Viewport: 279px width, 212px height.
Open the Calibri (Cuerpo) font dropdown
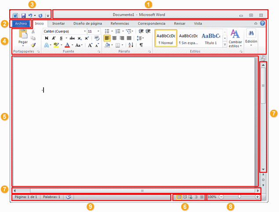click(84, 31)
